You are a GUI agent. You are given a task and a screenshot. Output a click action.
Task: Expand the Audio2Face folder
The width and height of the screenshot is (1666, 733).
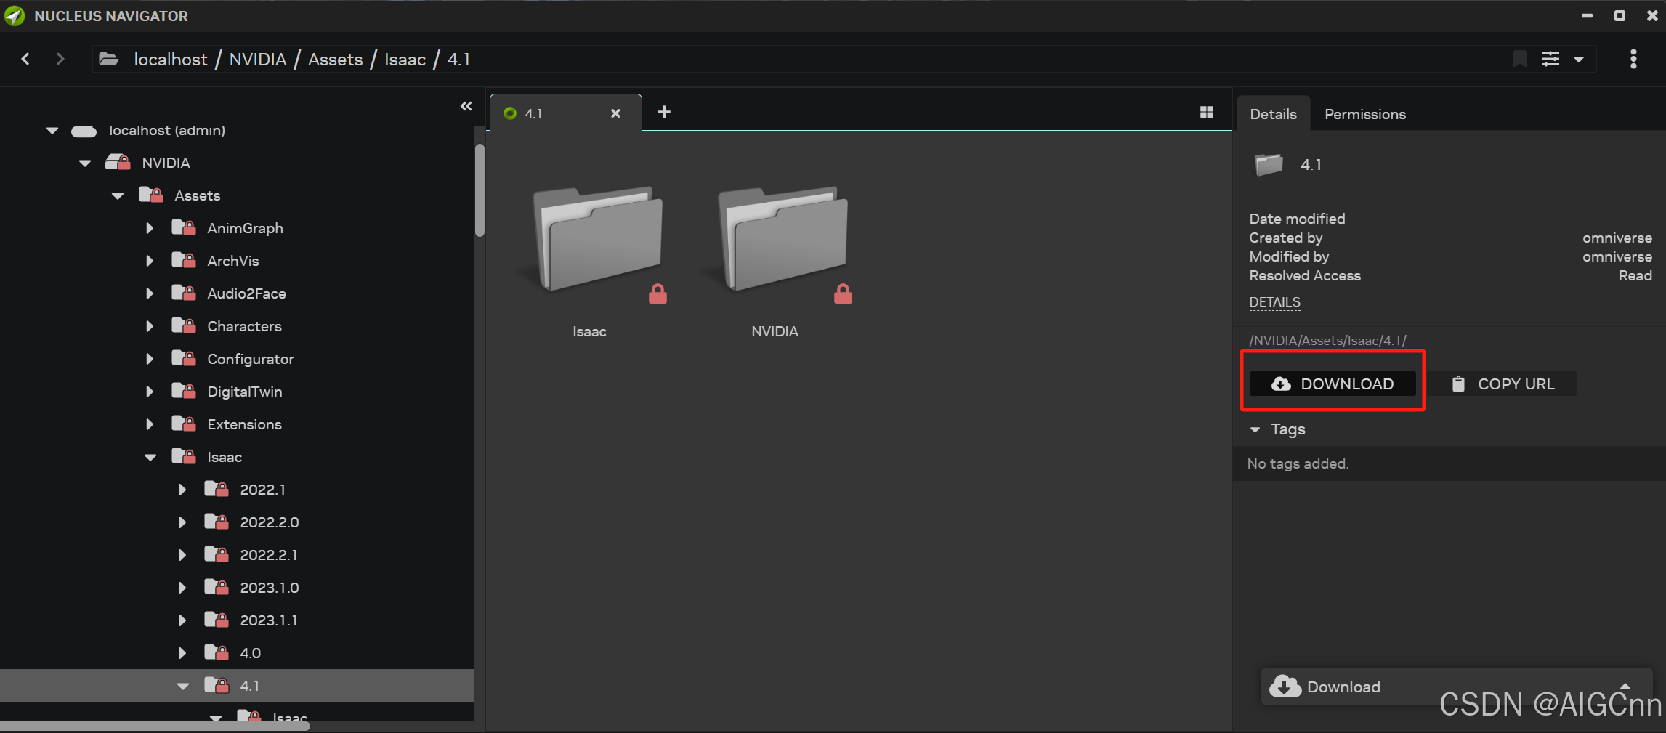click(150, 293)
